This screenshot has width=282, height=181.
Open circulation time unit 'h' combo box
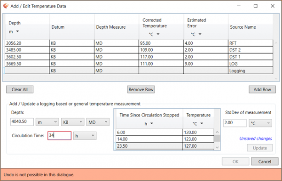pos(85,136)
